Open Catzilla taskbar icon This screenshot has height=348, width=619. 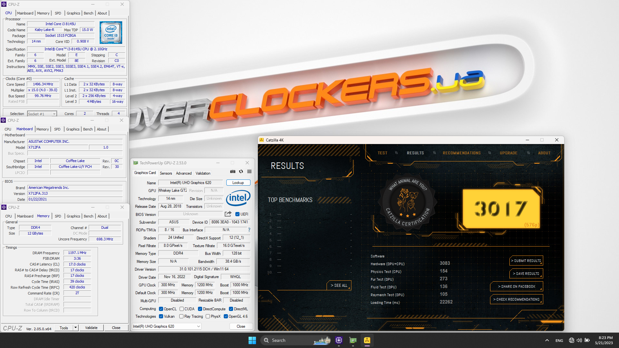367,340
